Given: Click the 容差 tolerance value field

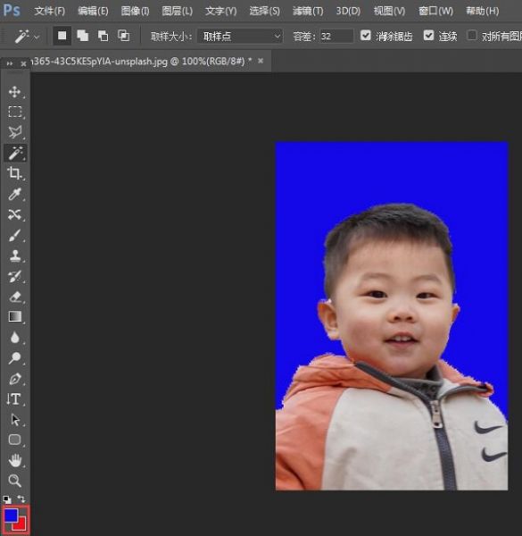Looking at the screenshot, I should tap(336, 36).
